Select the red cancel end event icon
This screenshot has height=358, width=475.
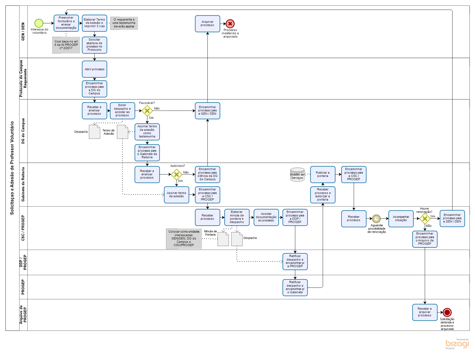pyautogui.click(x=230, y=24)
